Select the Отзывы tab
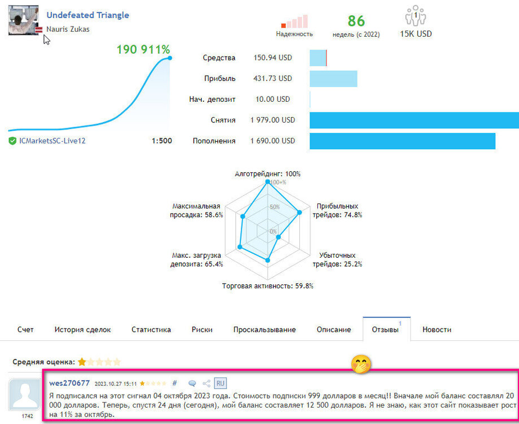Screen dimensions: 519x424 tap(387, 329)
